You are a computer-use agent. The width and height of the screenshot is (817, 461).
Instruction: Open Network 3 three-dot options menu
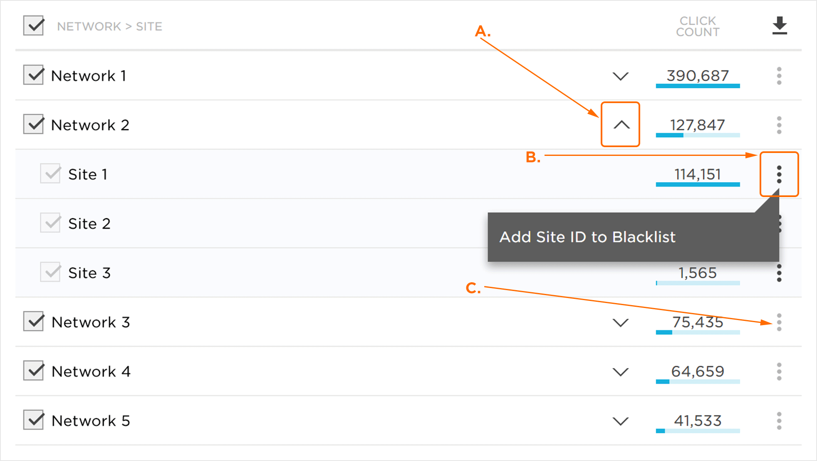[x=779, y=322]
